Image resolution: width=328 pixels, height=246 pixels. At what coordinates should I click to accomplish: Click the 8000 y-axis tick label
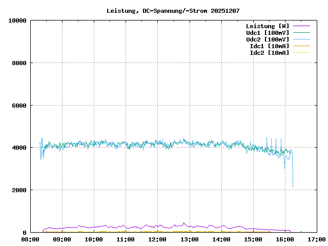click(x=19, y=63)
